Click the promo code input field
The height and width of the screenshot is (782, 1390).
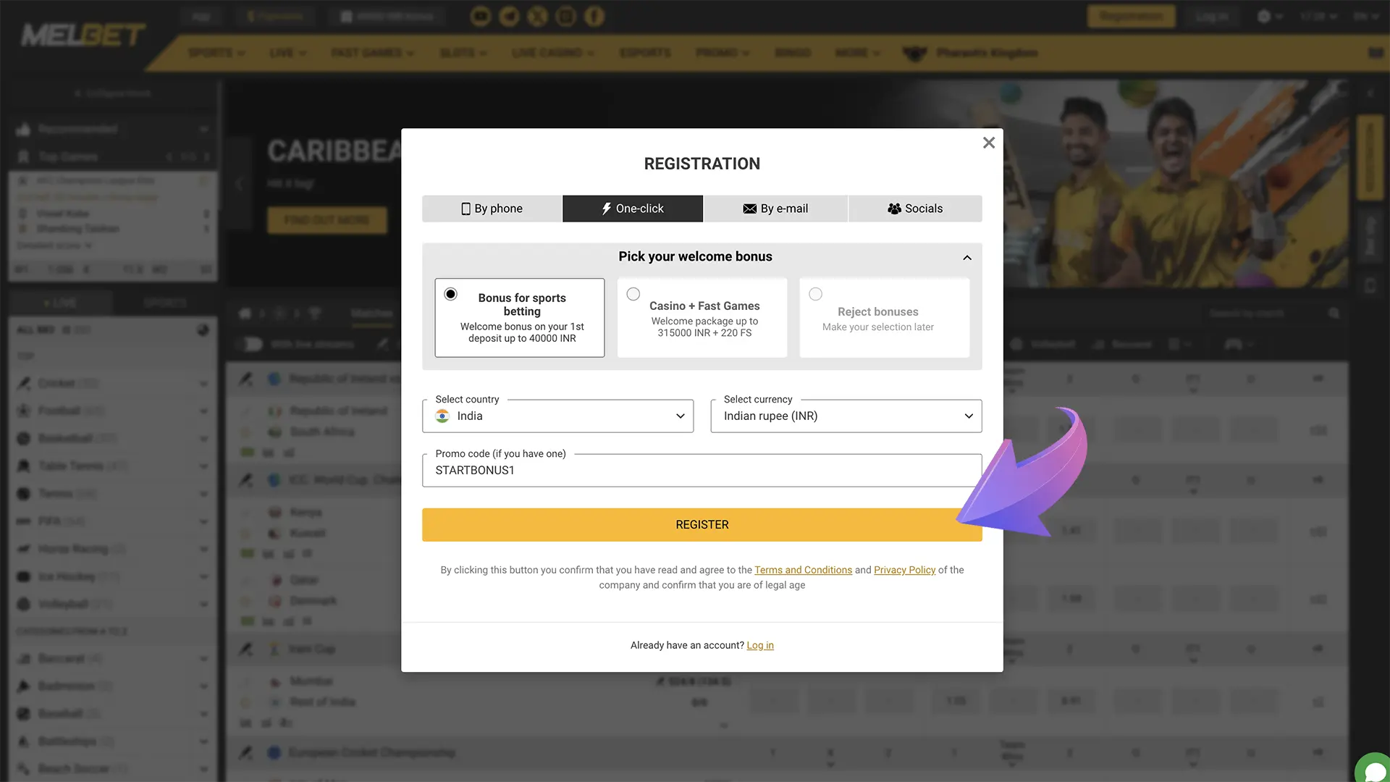tap(702, 470)
